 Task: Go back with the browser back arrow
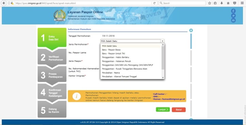pos(4,3)
